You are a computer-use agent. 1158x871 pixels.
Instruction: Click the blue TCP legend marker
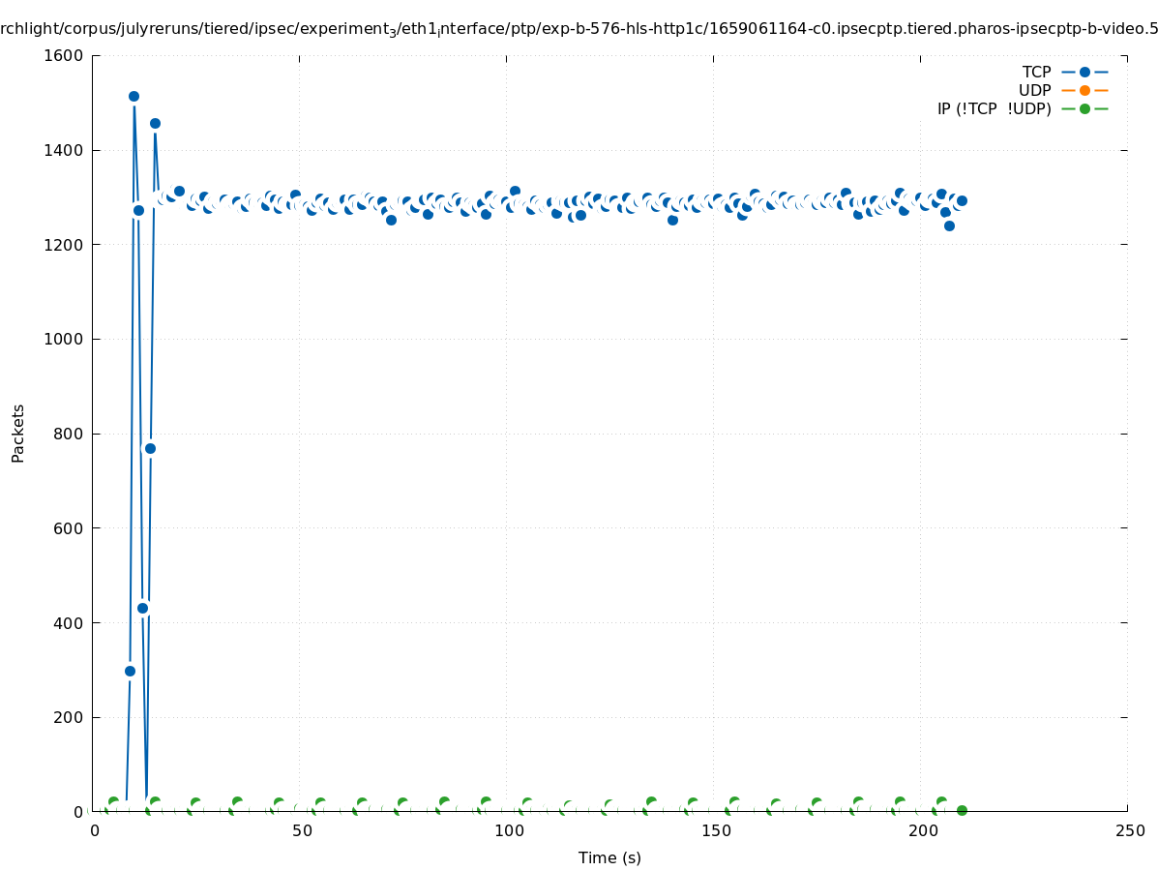(1084, 72)
